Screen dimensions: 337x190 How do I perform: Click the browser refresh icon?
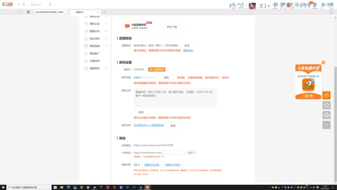(24, 4)
